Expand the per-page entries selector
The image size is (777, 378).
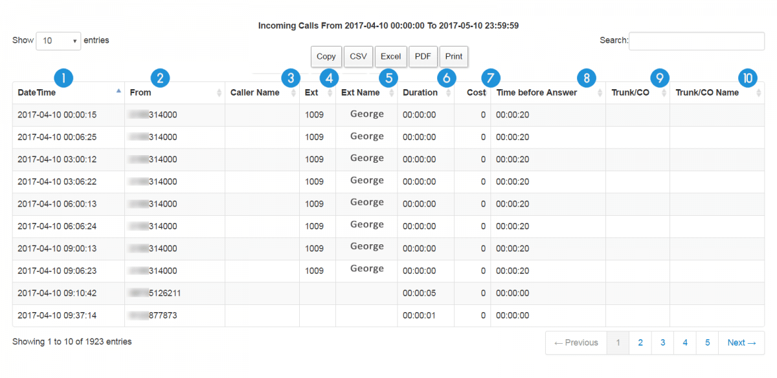(58, 40)
